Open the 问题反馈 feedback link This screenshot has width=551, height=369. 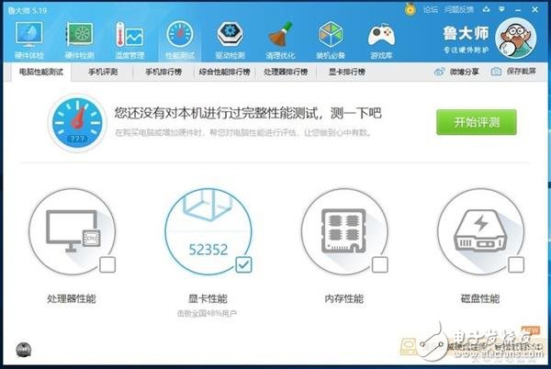click(x=459, y=9)
